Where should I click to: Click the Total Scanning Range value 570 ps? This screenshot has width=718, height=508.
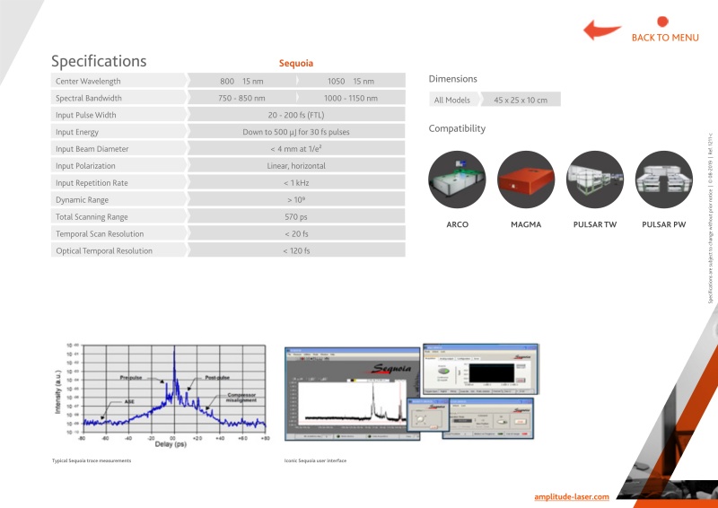296,216
